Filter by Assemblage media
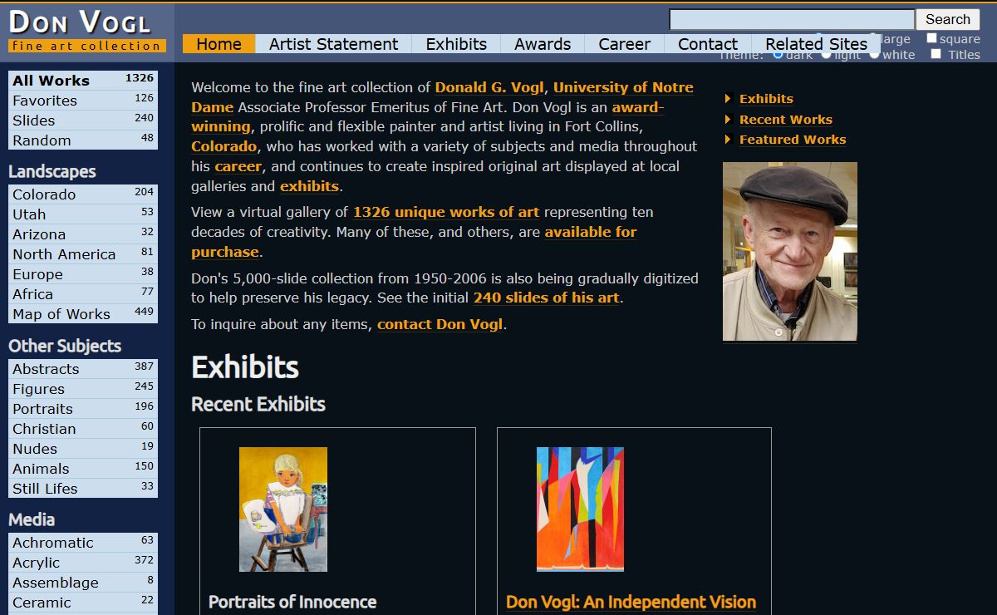Viewport: 997px width, 615px height. coord(83,583)
